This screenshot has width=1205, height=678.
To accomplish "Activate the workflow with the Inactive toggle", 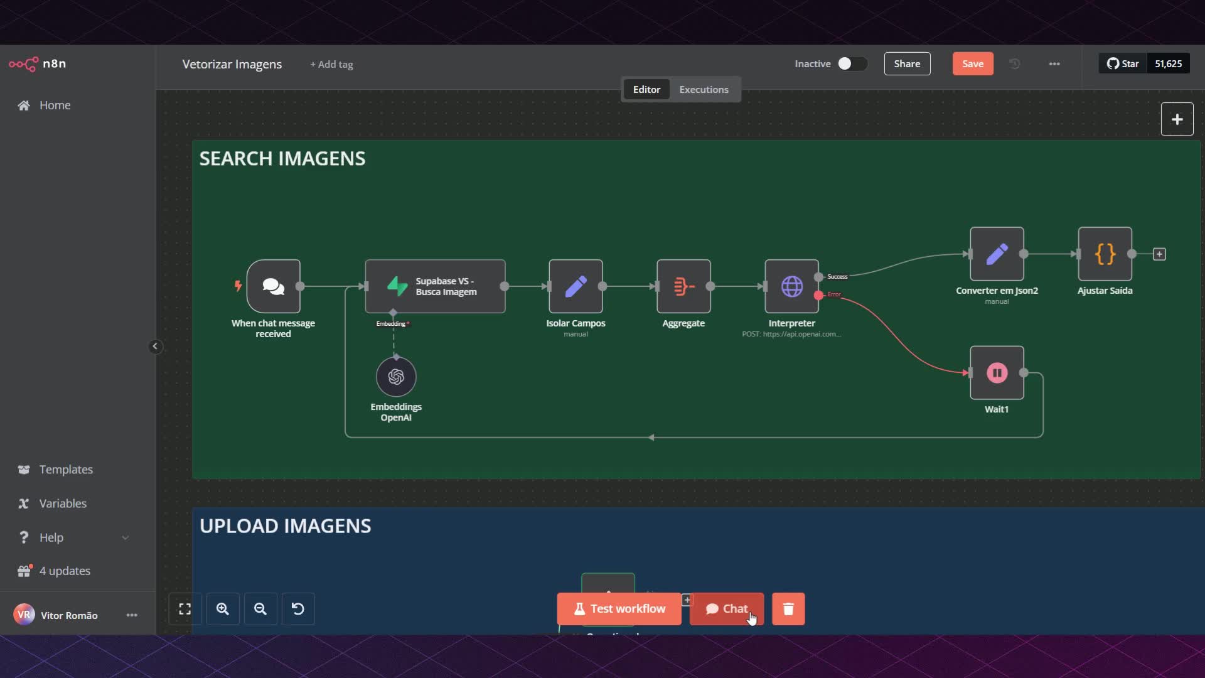I will click(x=852, y=63).
